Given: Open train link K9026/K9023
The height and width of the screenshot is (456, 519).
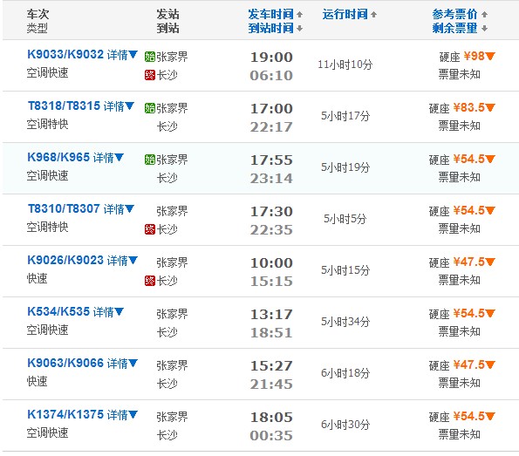Looking at the screenshot, I should tap(65, 260).
